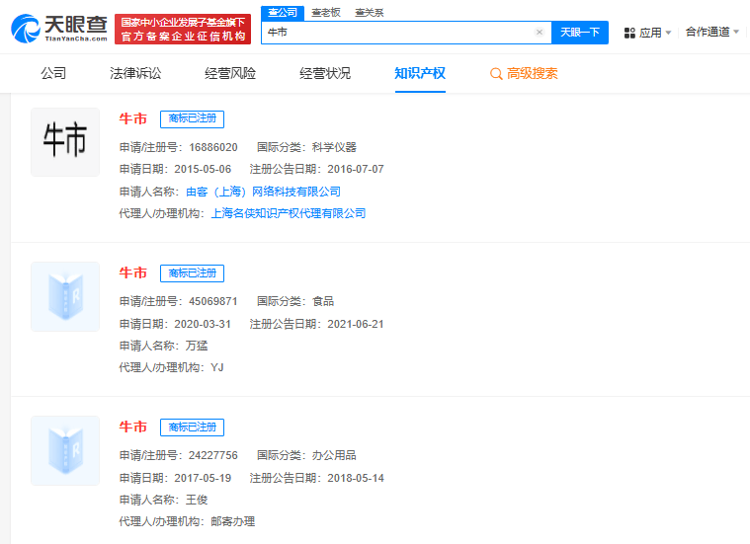The width and height of the screenshot is (750, 544).
Task: Select registration number 24227756
Action: 213,455
